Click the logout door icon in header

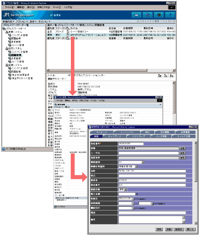tap(159, 15)
